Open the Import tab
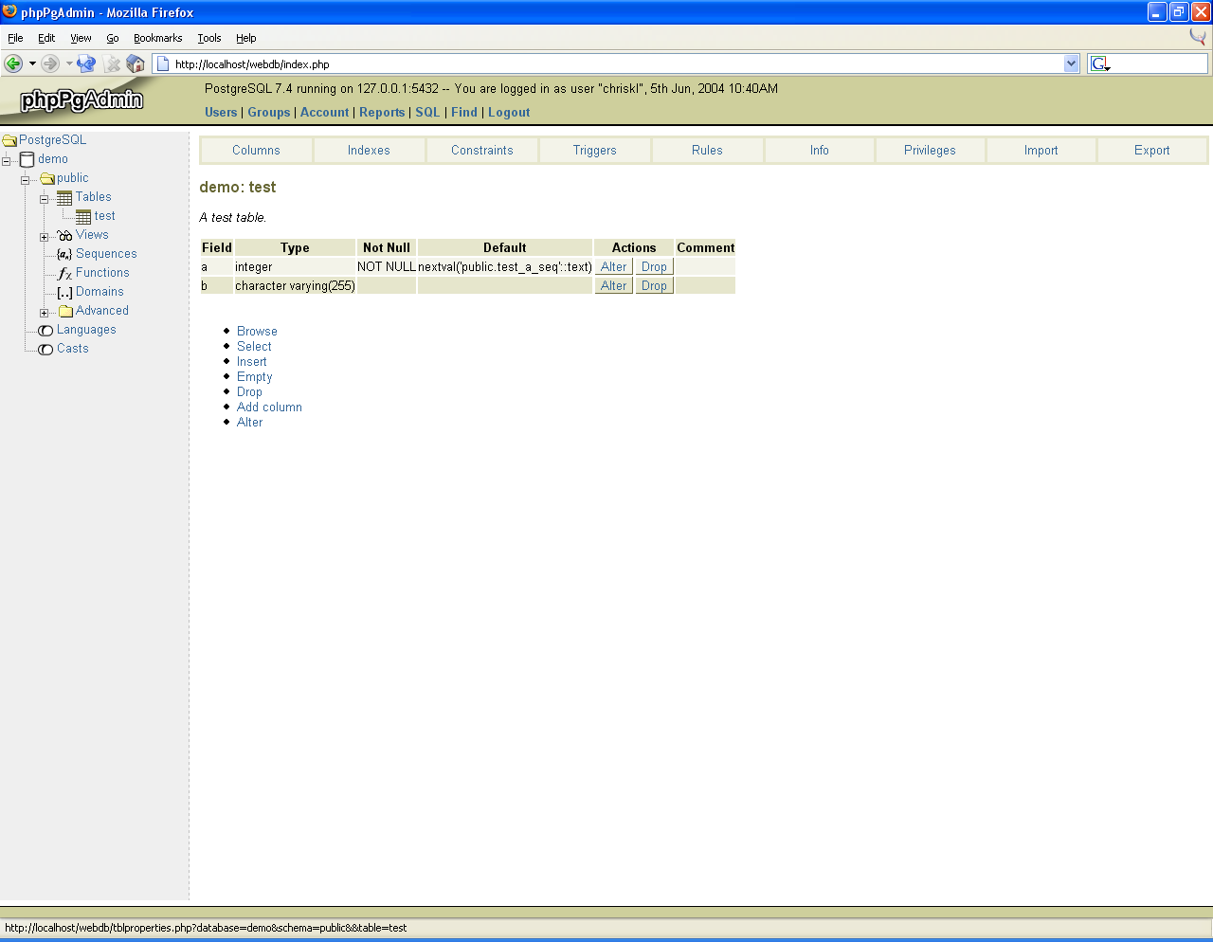This screenshot has width=1213, height=942. point(1041,150)
